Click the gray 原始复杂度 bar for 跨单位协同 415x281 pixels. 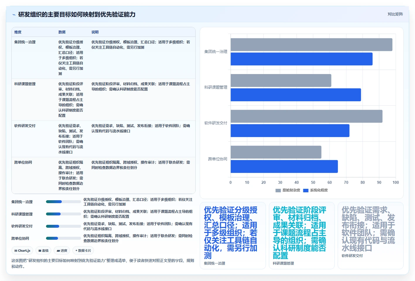[x=276, y=152]
